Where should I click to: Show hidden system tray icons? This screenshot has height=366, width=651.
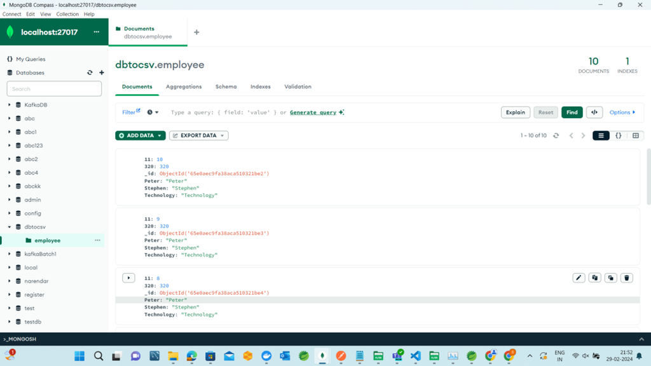530,356
